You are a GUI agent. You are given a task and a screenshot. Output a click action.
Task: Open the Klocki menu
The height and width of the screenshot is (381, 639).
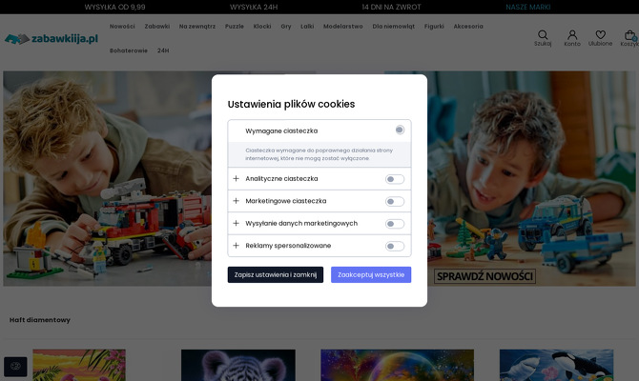[262, 27]
